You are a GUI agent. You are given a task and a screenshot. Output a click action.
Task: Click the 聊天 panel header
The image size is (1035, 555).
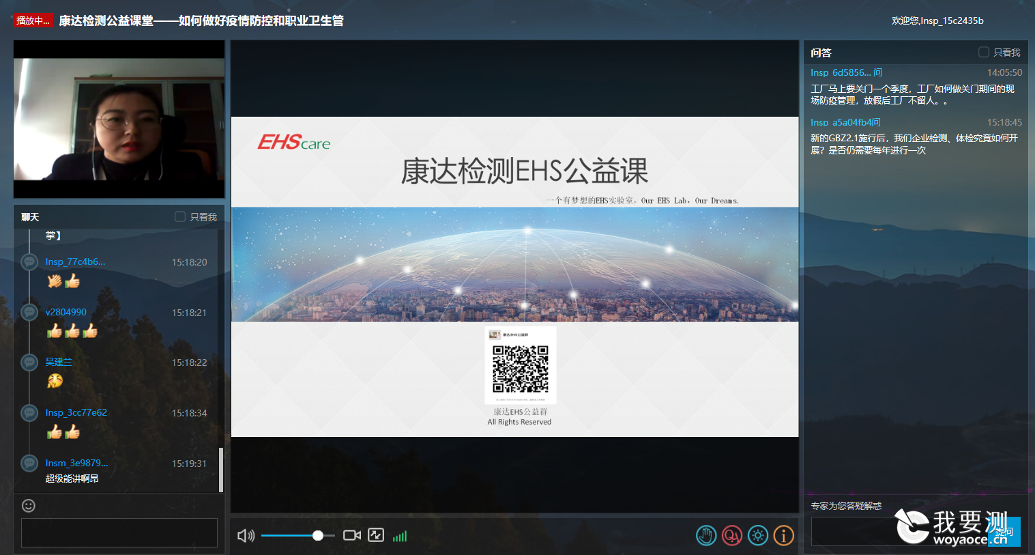30,217
